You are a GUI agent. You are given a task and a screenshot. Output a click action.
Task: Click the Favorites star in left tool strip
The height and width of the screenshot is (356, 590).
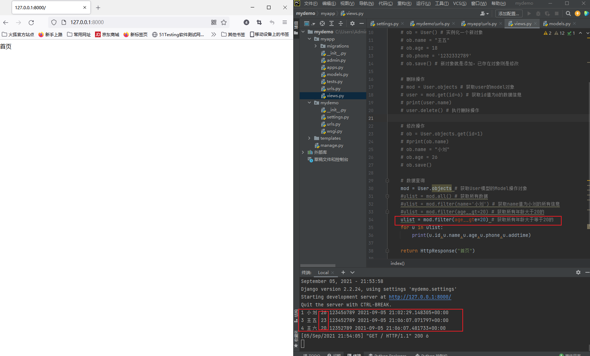(296, 345)
